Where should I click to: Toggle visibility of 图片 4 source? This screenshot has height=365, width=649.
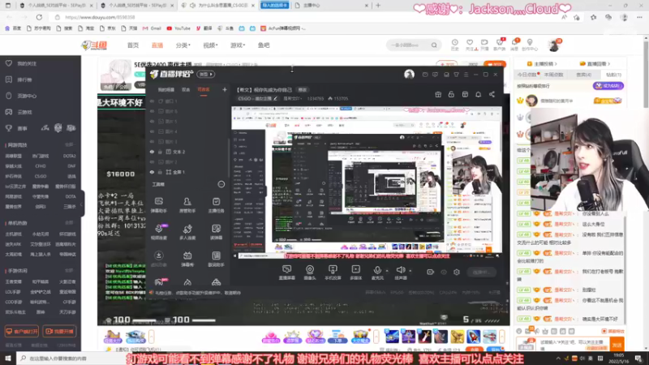point(152,131)
